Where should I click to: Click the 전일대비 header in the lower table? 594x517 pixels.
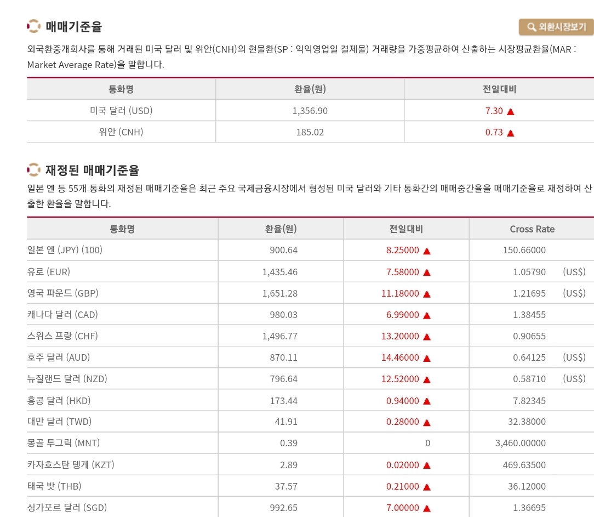click(406, 229)
